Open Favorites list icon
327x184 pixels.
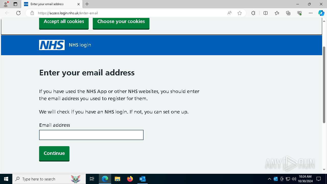pyautogui.click(x=277, y=13)
